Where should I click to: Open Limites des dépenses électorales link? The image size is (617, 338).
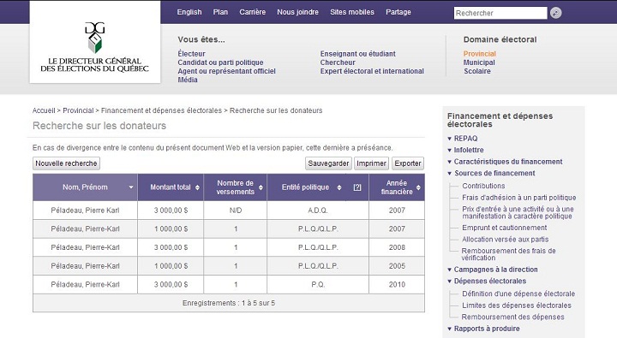click(x=516, y=305)
